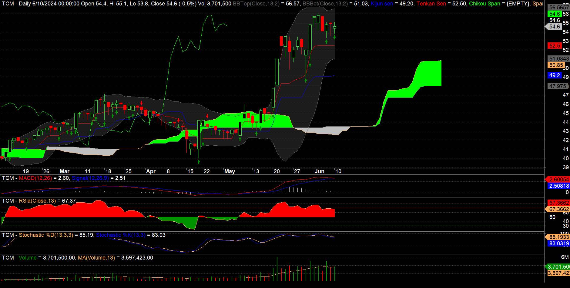570x288 pixels.
Task: Click the '45' price axis label
Action: pyautogui.click(x=566, y=113)
